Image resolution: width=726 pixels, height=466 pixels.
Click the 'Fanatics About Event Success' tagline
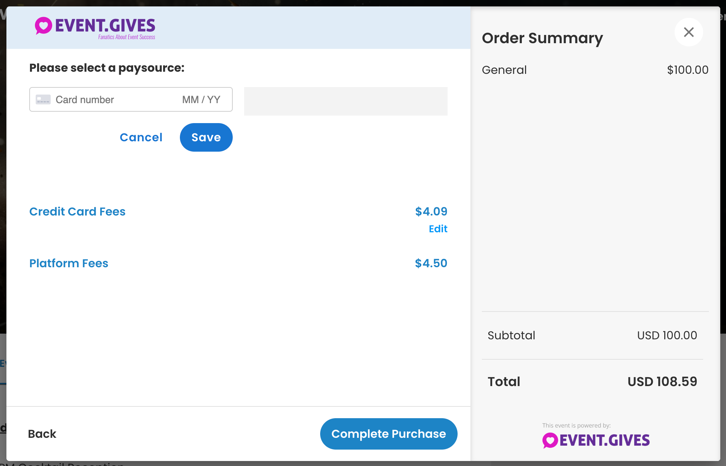pos(127,37)
